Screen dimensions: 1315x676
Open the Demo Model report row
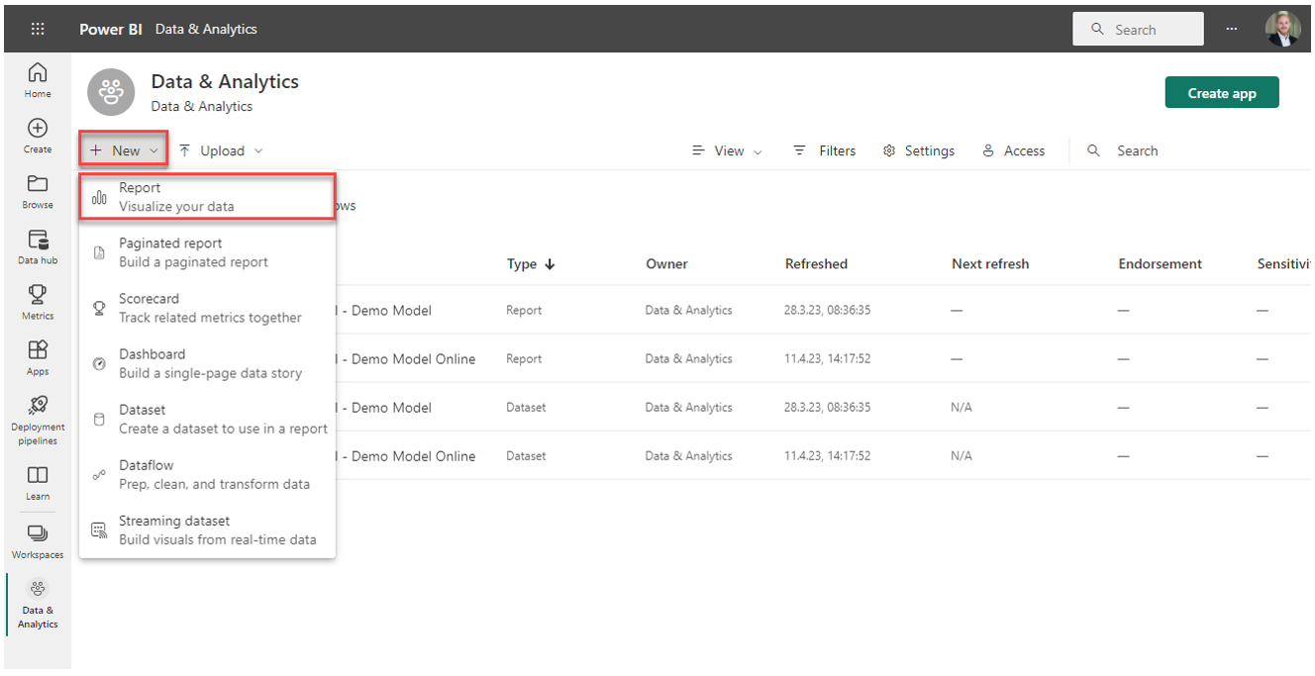(384, 311)
